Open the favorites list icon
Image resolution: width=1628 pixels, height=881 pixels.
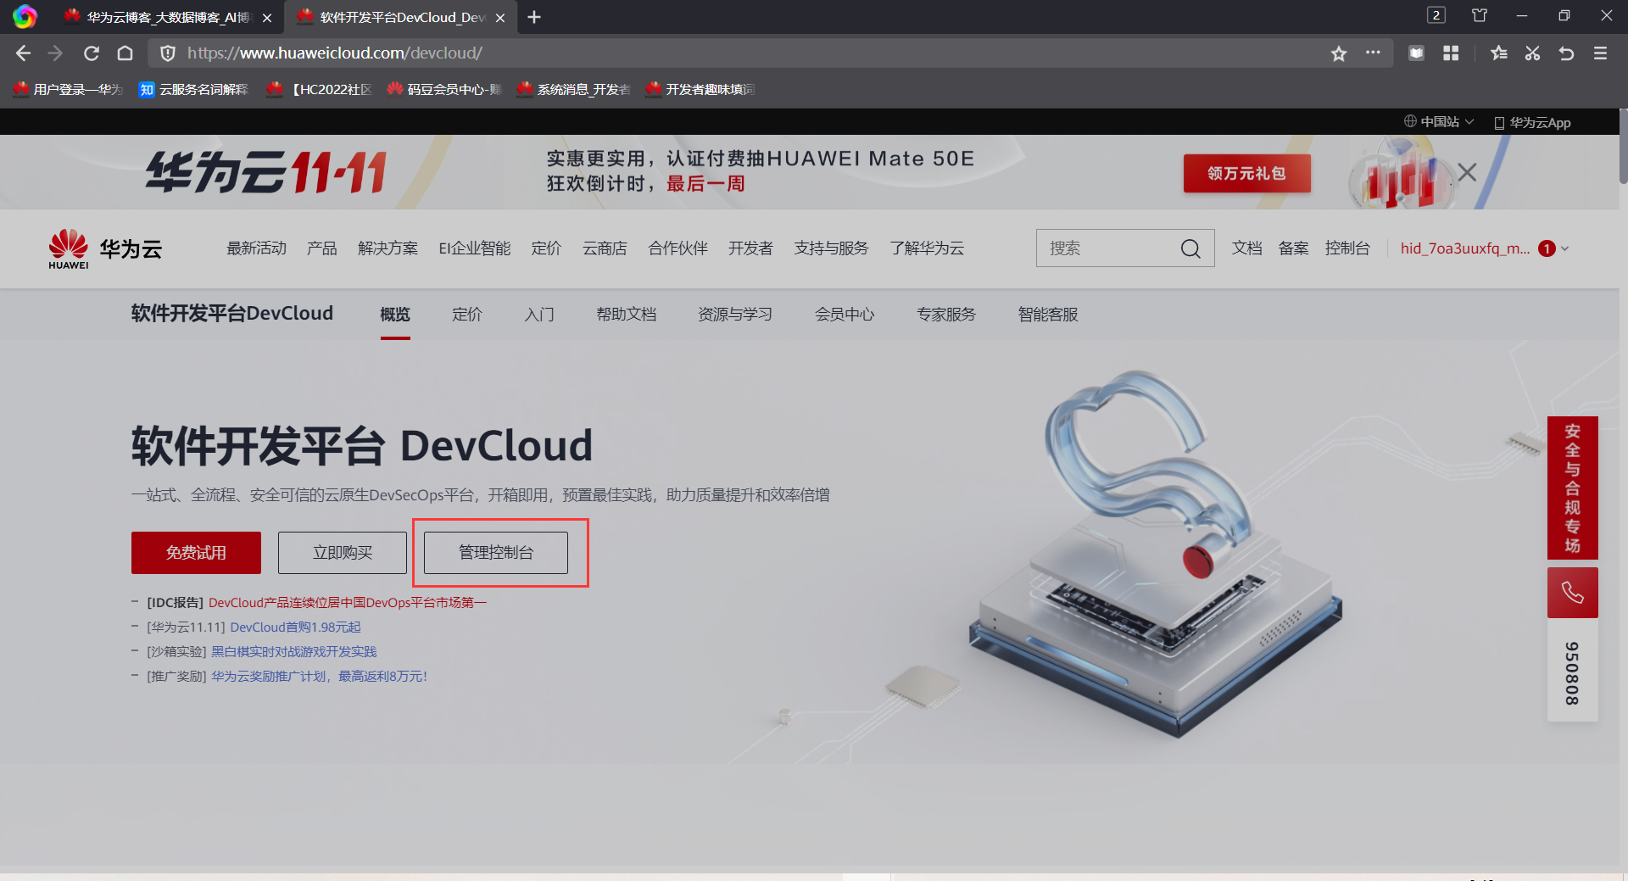coord(1499,53)
